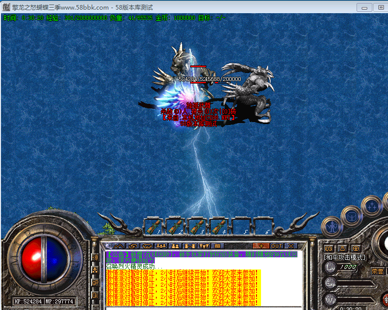Viewport: 388px width, 310px height.
Task: Click the blue MP half of the orb
Action: coord(57,259)
